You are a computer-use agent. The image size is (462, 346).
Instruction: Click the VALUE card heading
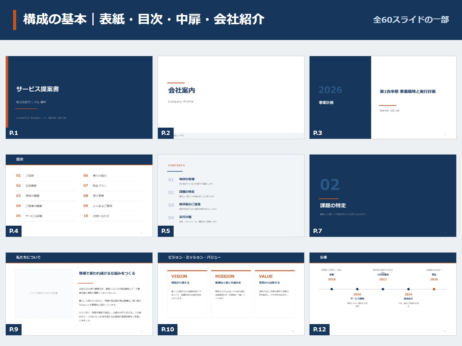[266, 276]
